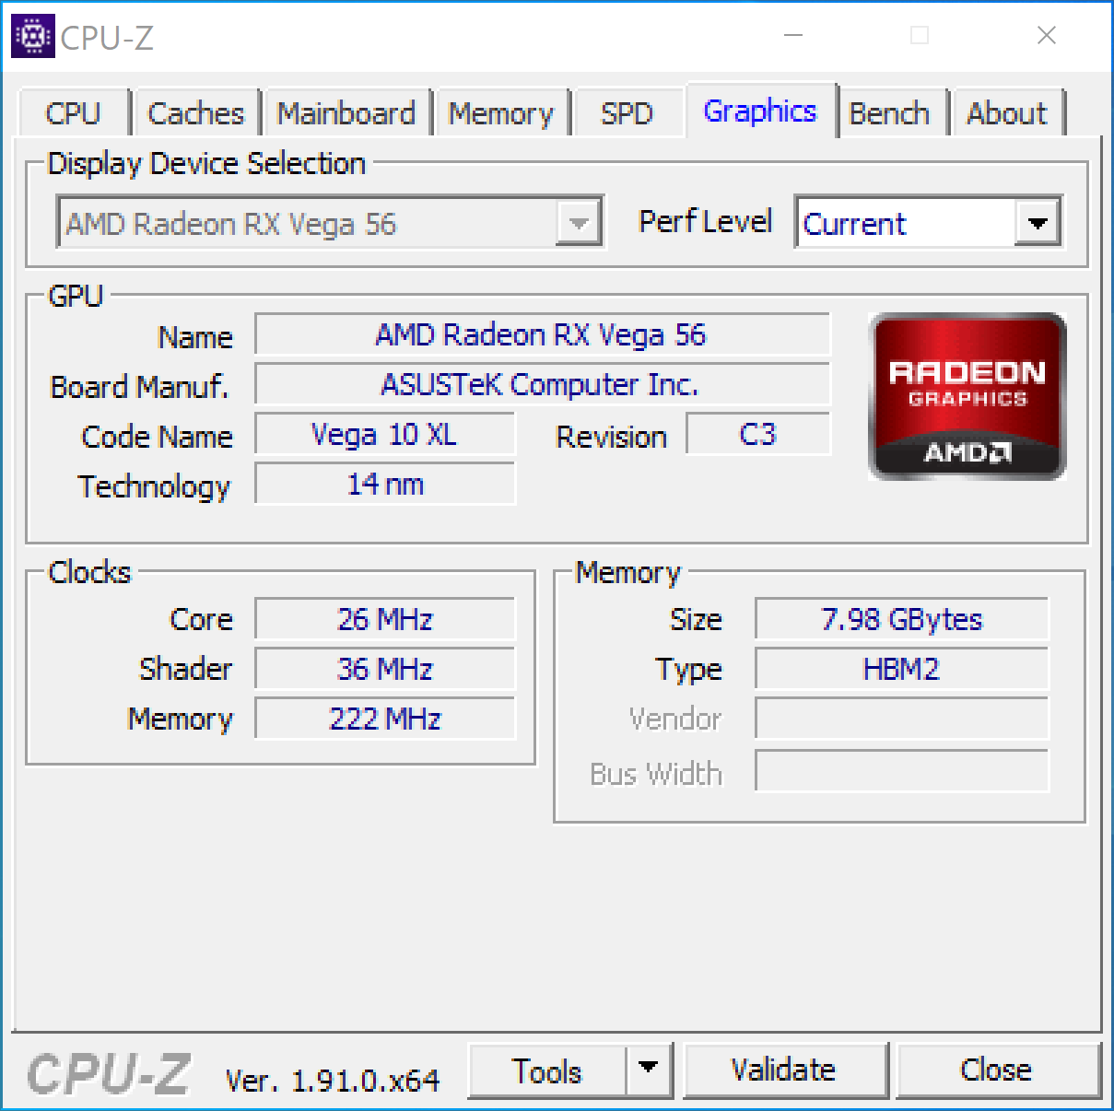Click the Current value in Perf Level box

pos(855,224)
